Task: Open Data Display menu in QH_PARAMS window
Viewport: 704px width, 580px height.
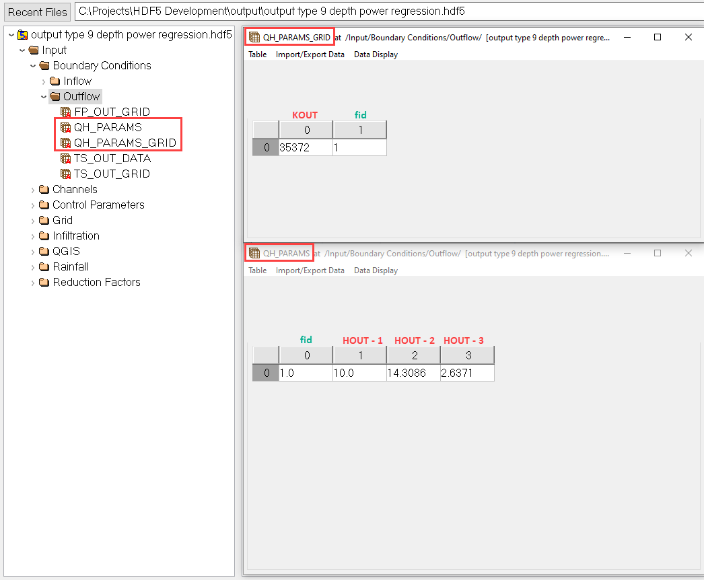Action: click(x=376, y=270)
